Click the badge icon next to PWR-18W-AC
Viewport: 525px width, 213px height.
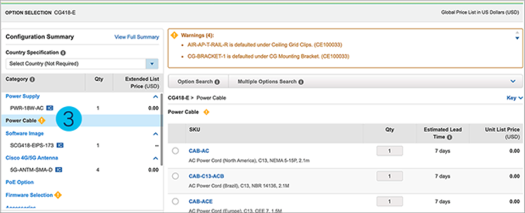click(x=50, y=108)
